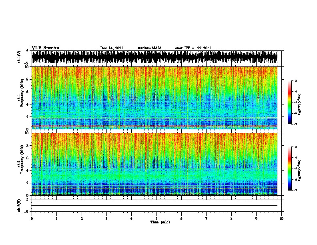Click the "8" kHz tick of ch.1 spectrogram
Screen dimensions: 317x245
(28, 79)
